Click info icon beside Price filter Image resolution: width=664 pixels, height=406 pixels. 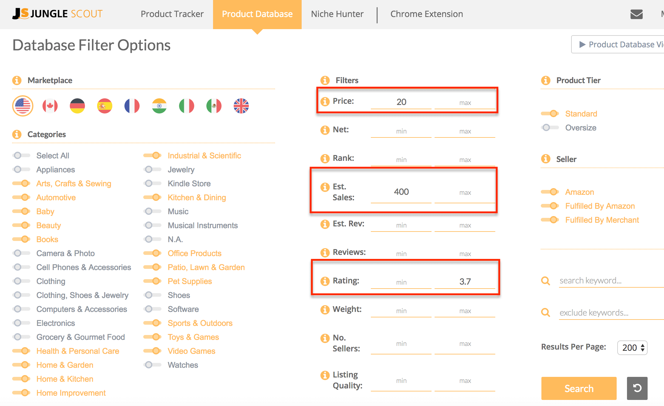(x=325, y=101)
